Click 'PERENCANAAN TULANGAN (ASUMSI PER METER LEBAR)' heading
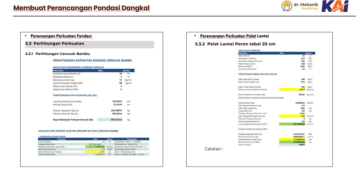The image size is (356, 186). [261, 98]
